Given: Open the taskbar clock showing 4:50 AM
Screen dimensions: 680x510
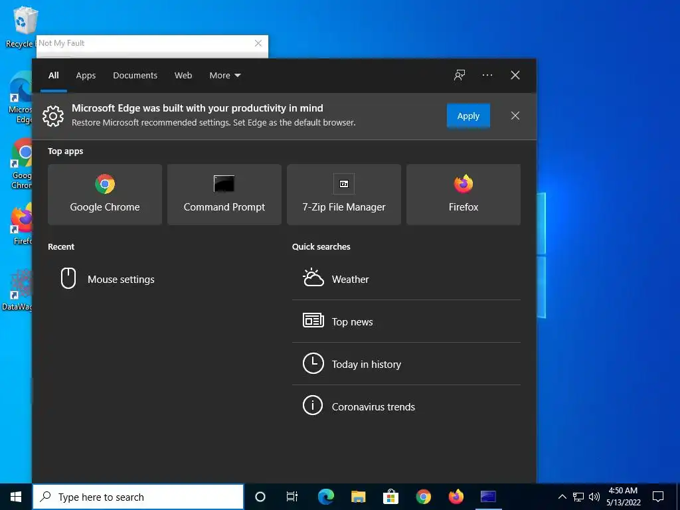Looking at the screenshot, I should [623, 497].
